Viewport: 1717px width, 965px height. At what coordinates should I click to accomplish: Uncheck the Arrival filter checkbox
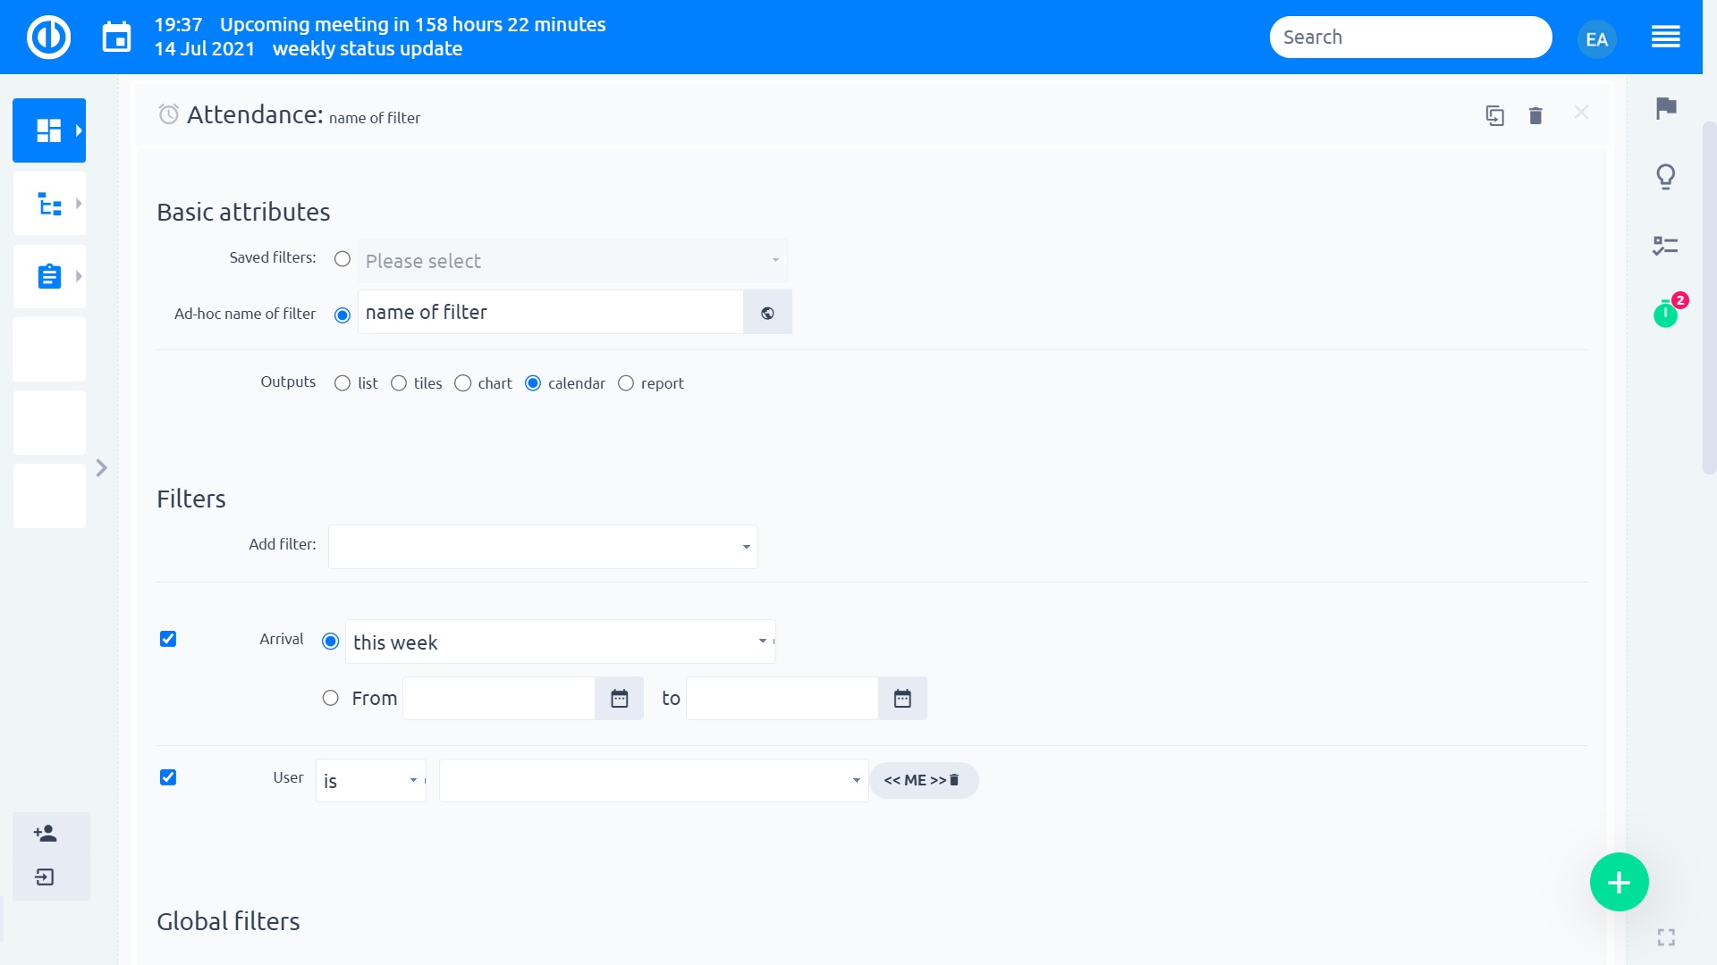(x=168, y=639)
